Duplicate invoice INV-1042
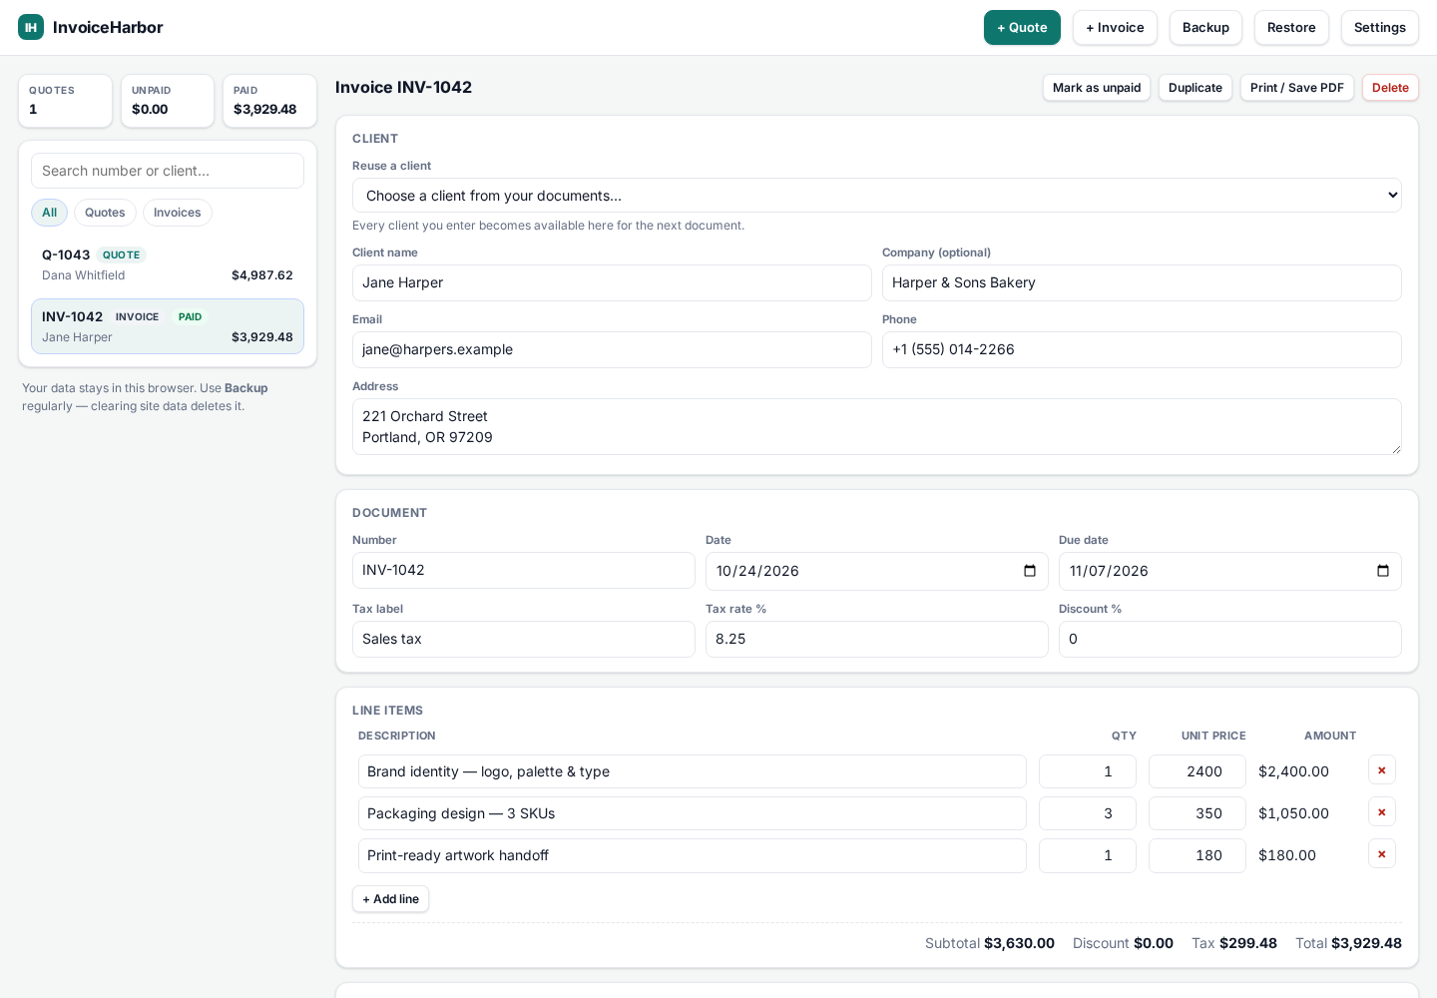Screen dimensions: 1437x998 (x=1196, y=88)
